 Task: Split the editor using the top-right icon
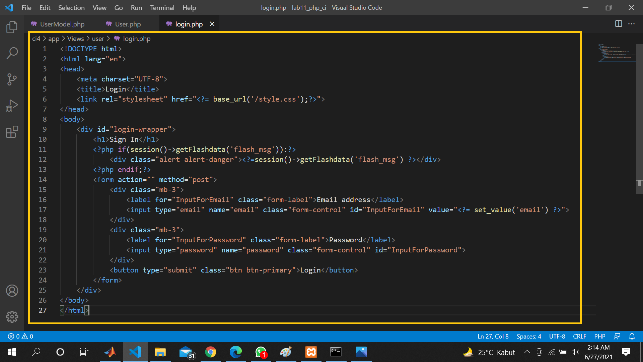click(x=618, y=24)
